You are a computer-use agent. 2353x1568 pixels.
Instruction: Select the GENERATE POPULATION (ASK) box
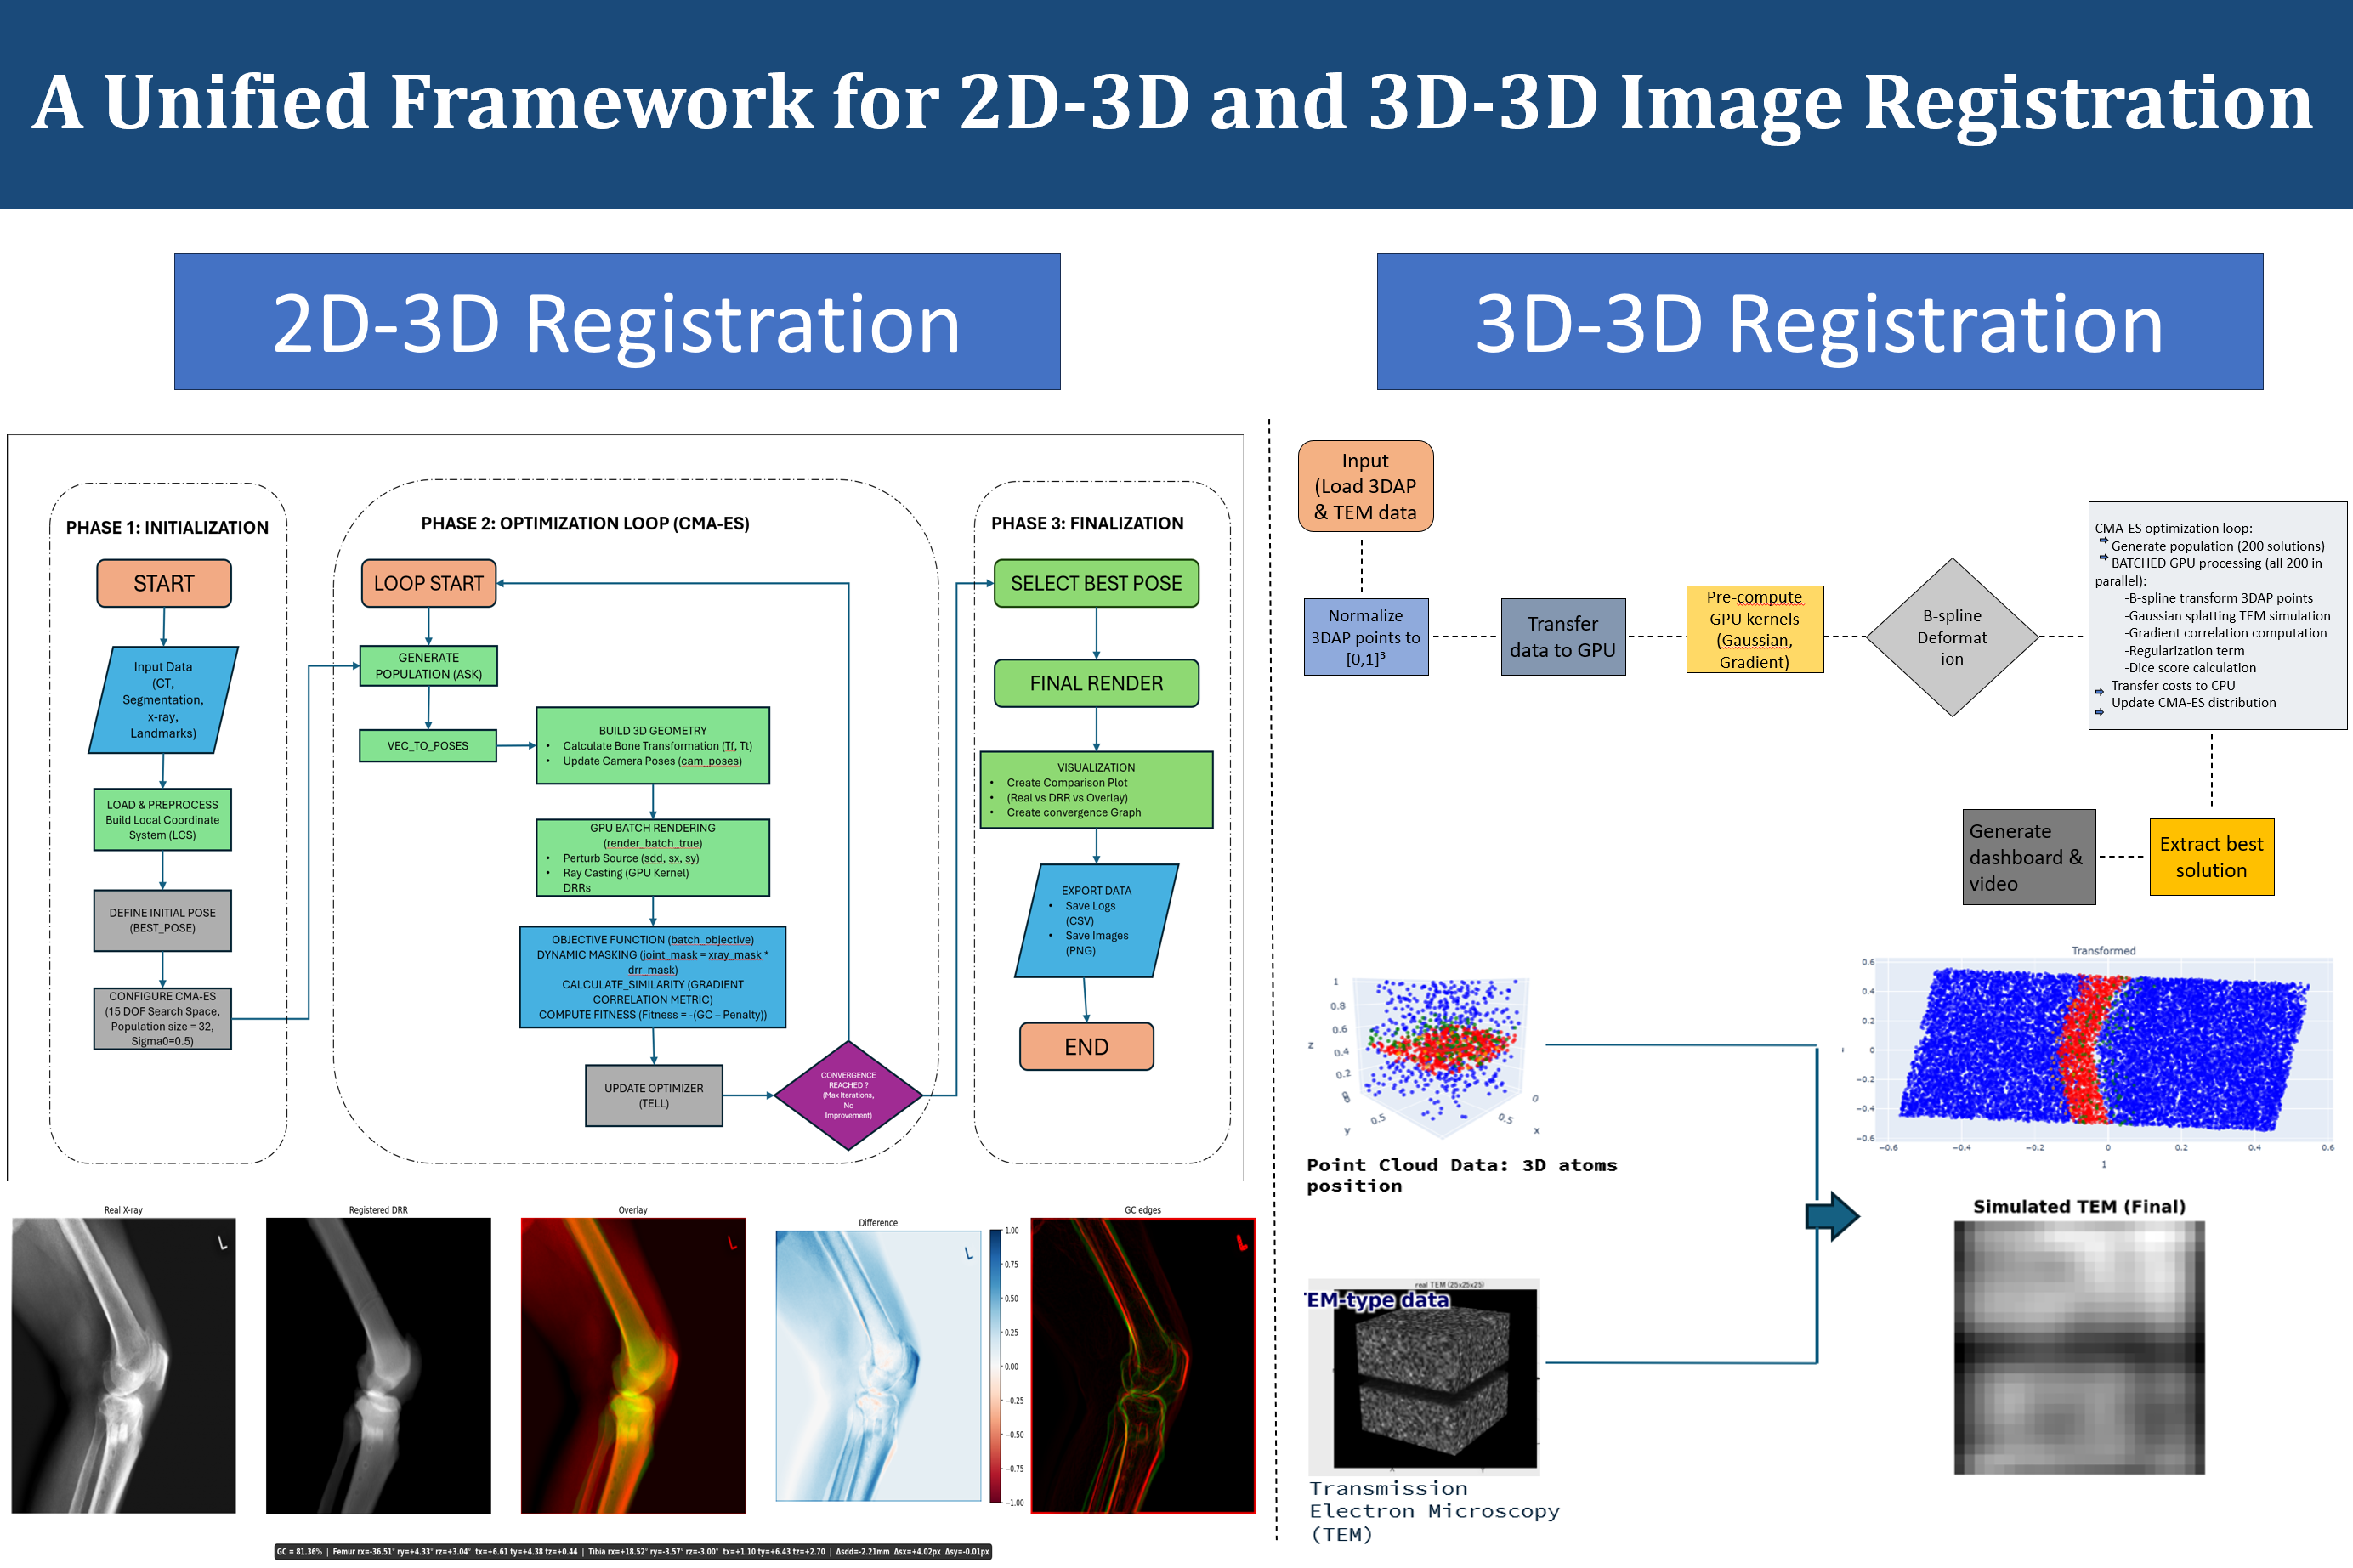point(428,665)
